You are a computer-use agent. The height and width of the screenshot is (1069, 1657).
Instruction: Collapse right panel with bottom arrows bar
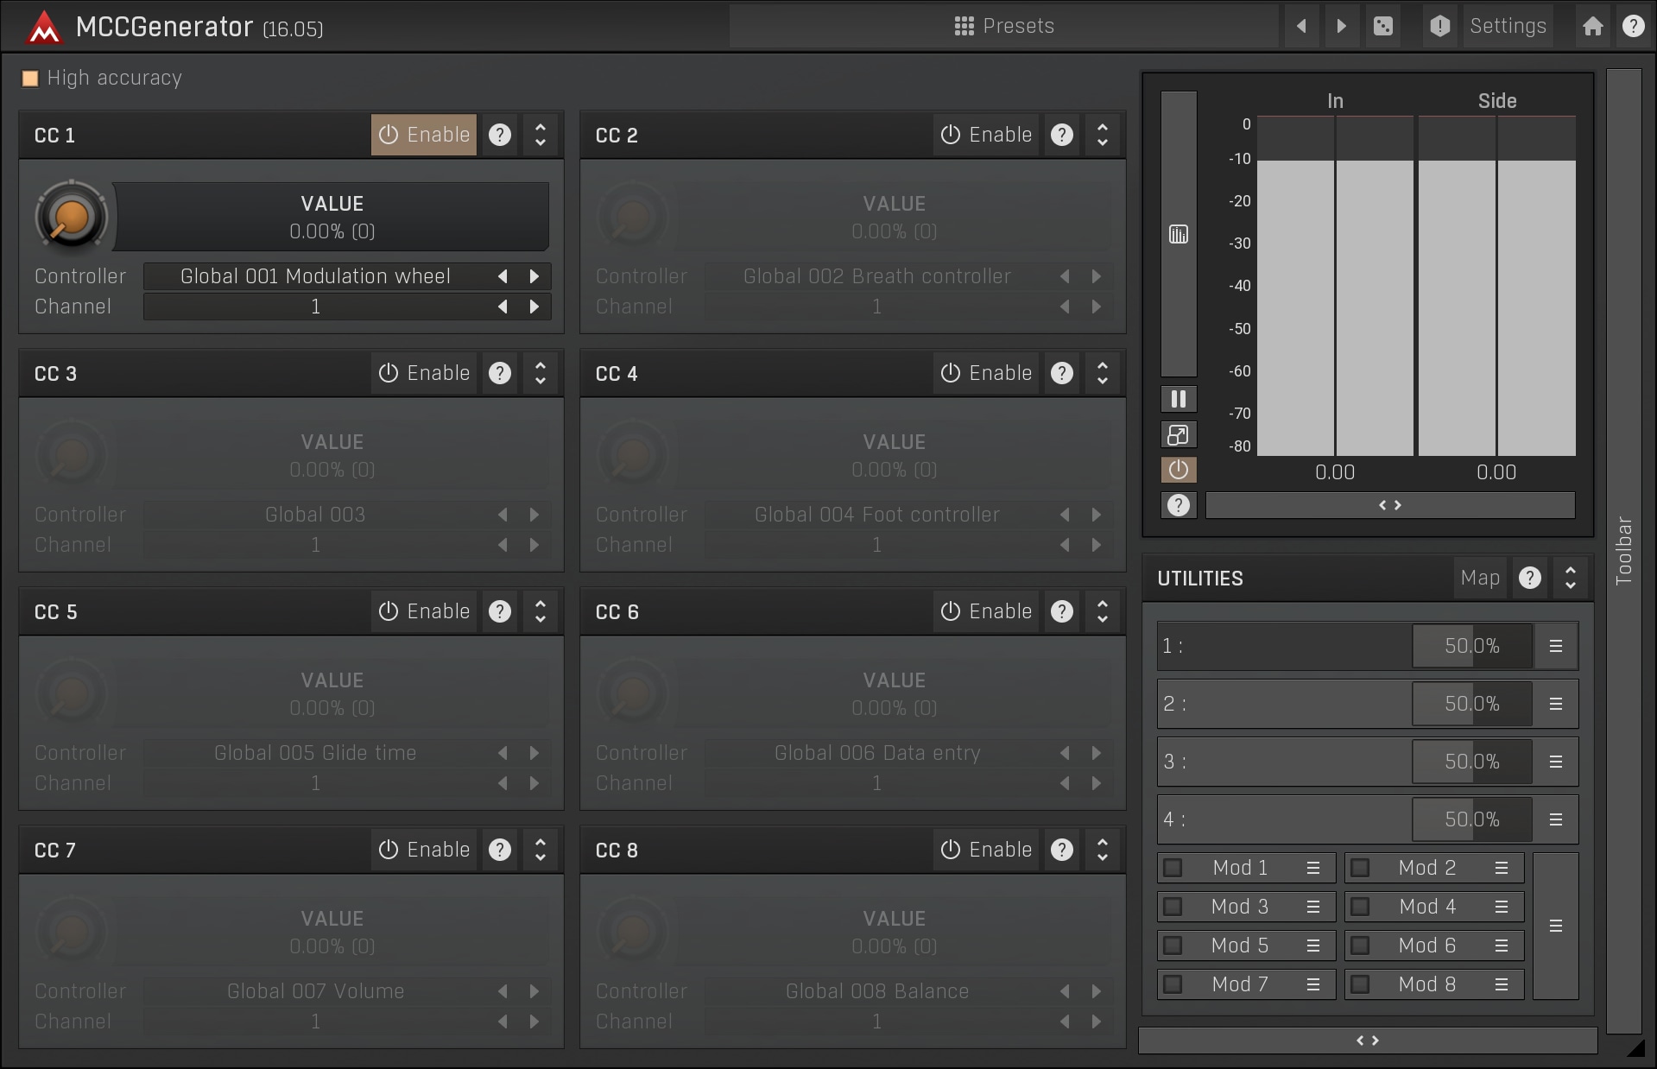click(1368, 1041)
